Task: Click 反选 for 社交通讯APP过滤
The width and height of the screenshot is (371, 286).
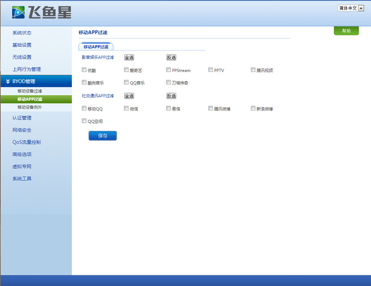Action: tap(171, 96)
